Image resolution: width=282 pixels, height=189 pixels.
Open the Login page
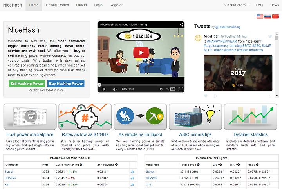tap(98, 5)
